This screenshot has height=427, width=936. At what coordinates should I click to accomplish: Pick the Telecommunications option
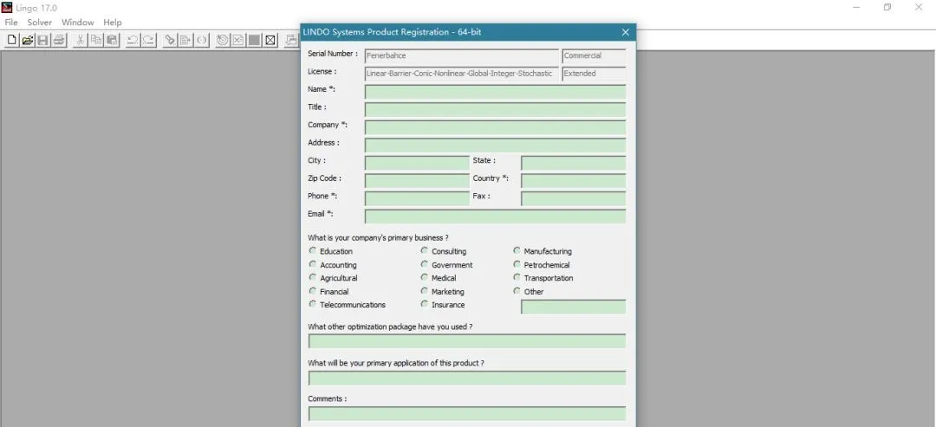coord(313,304)
